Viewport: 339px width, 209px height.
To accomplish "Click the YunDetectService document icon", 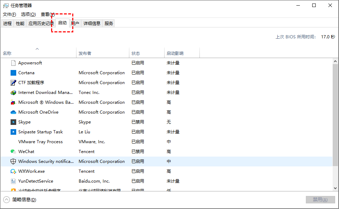I will coord(13,181).
